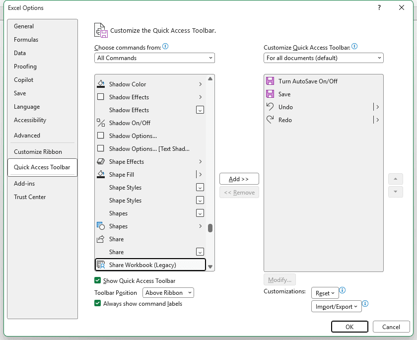Open the Toolbar Position Above Ribbon dropdown
Screen dimensions: 417x340
click(x=168, y=293)
